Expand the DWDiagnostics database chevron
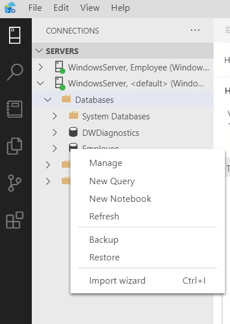Screen dimensions: 230x324 click(x=55, y=132)
